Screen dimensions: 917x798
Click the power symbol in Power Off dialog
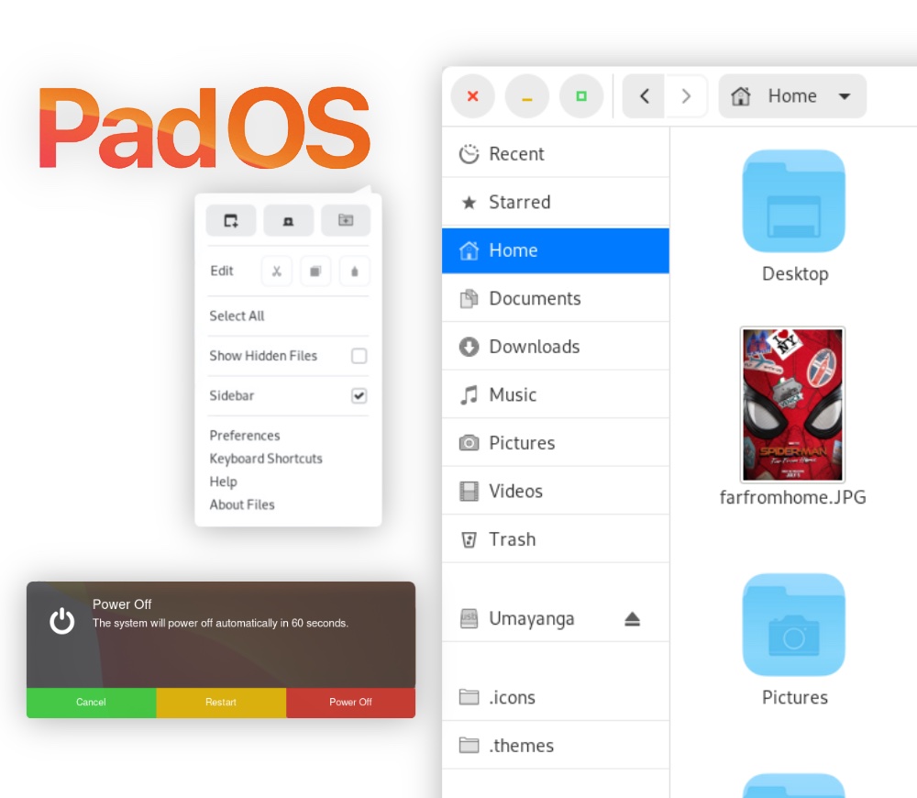point(62,621)
